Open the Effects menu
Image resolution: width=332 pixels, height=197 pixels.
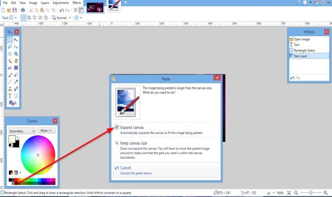coord(77,3)
